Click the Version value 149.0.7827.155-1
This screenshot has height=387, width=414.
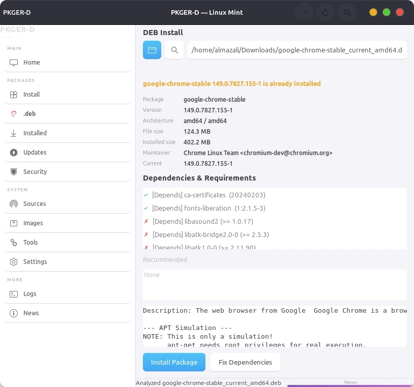[x=208, y=110]
